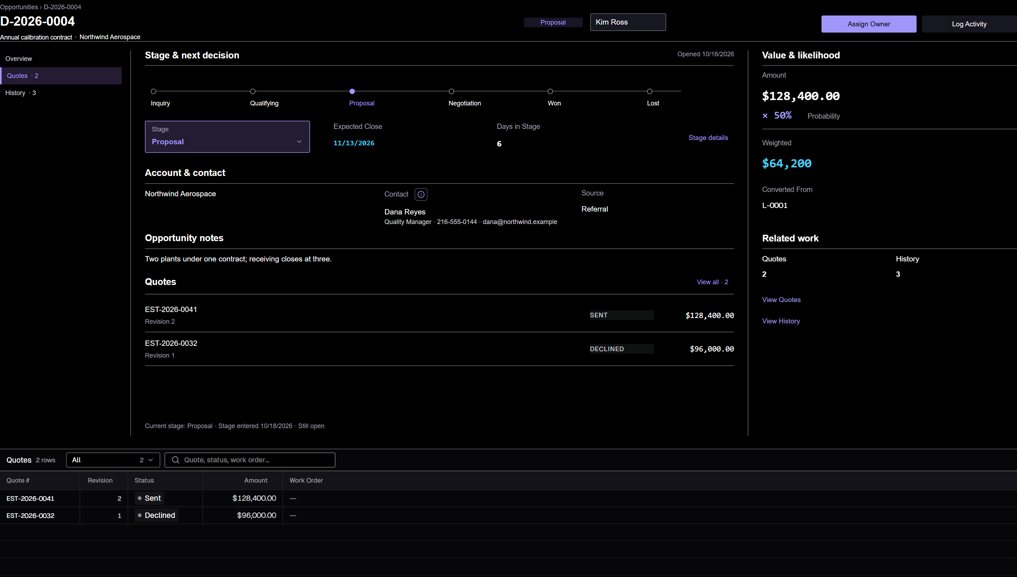The height and width of the screenshot is (577, 1017).
Task: Click View all quotes link
Action: [x=712, y=282]
